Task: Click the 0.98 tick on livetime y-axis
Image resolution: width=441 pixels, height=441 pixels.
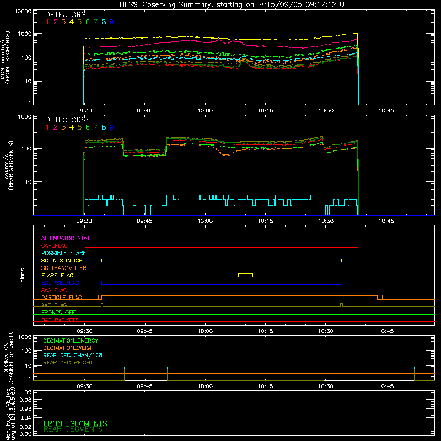Action: coord(25,400)
